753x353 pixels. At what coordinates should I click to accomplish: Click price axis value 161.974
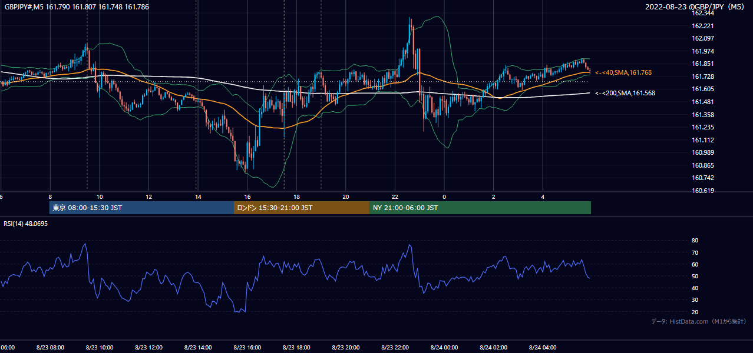[703, 51]
